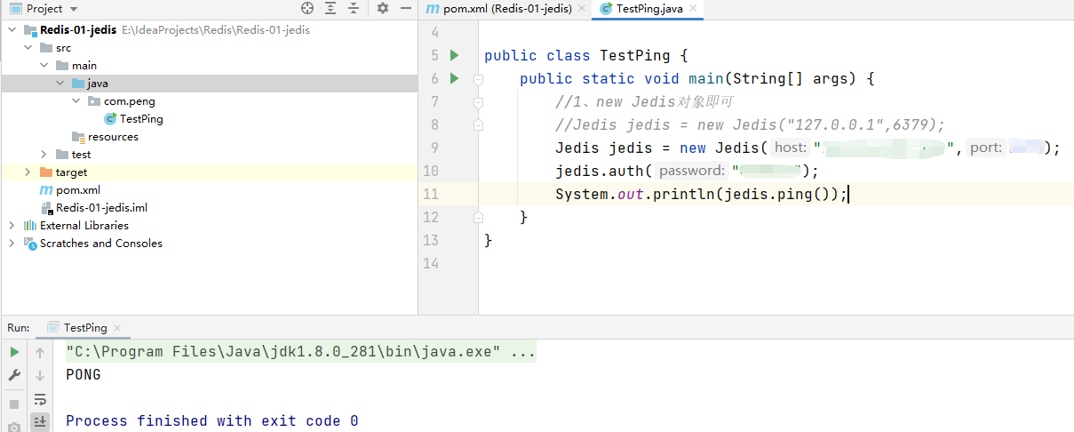The image size is (1074, 432).
Task: Click the java.exe command line in console
Action: pos(300,352)
